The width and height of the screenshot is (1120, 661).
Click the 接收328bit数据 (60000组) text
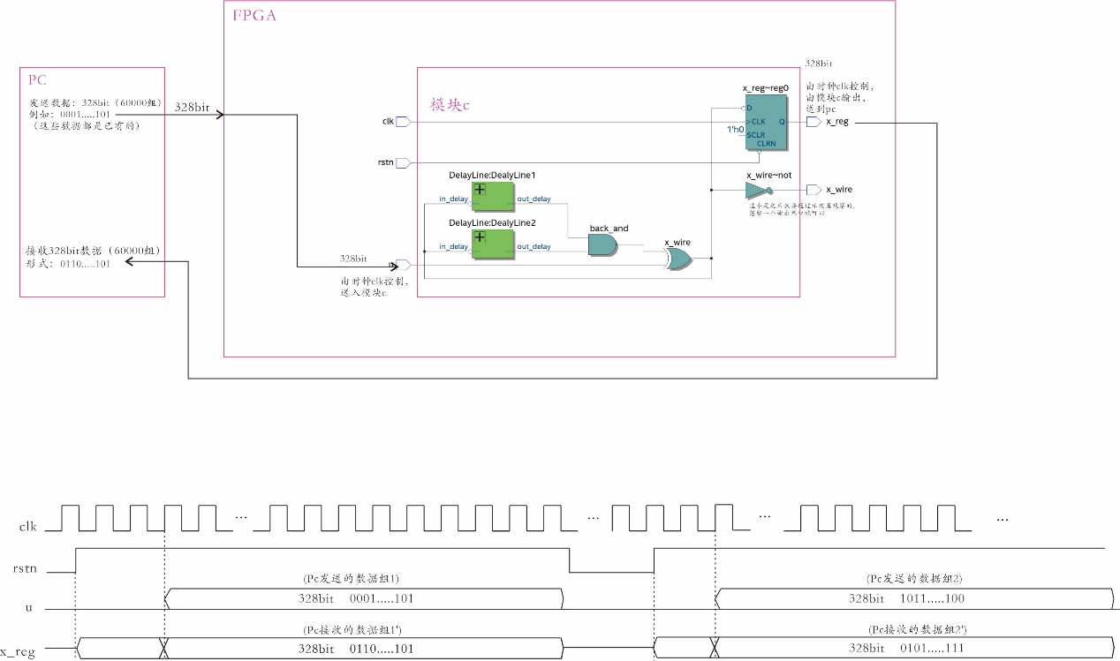pos(92,252)
